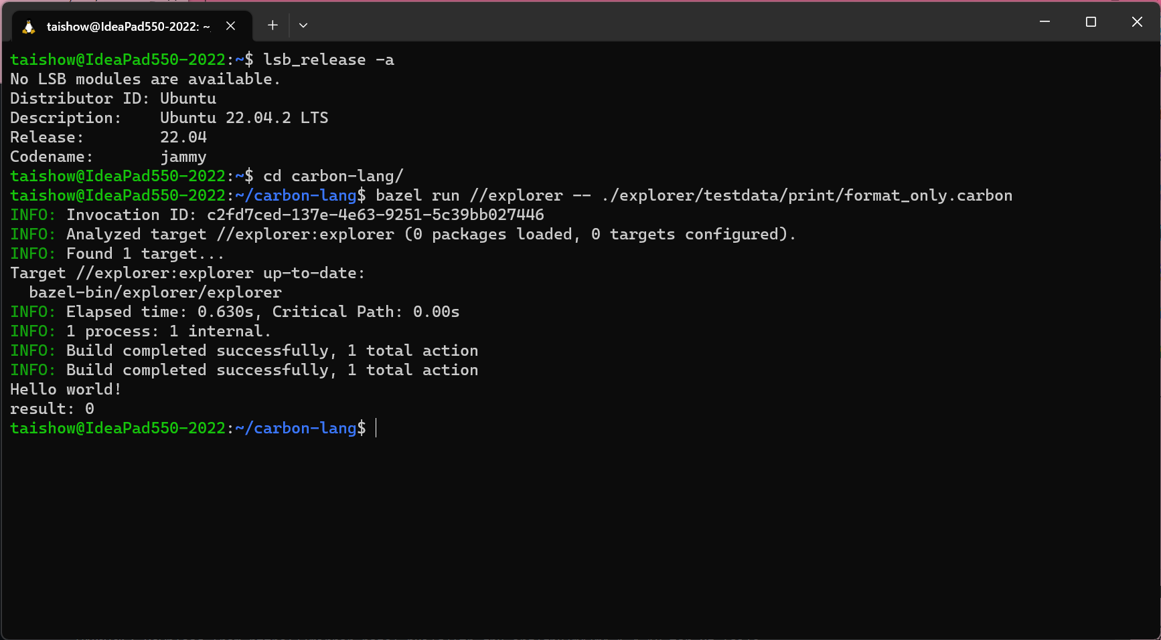Click the Linux penguin tab icon
The width and height of the screenshot is (1161, 640).
[x=29, y=26]
